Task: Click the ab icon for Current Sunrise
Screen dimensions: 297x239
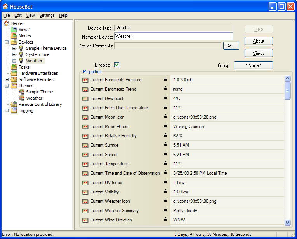Action: 86,146
